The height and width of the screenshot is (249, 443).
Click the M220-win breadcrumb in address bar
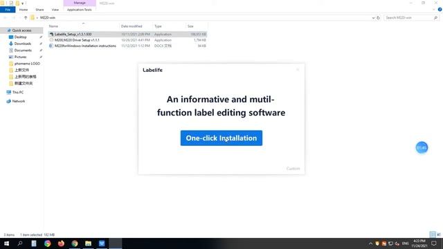[x=48, y=17]
